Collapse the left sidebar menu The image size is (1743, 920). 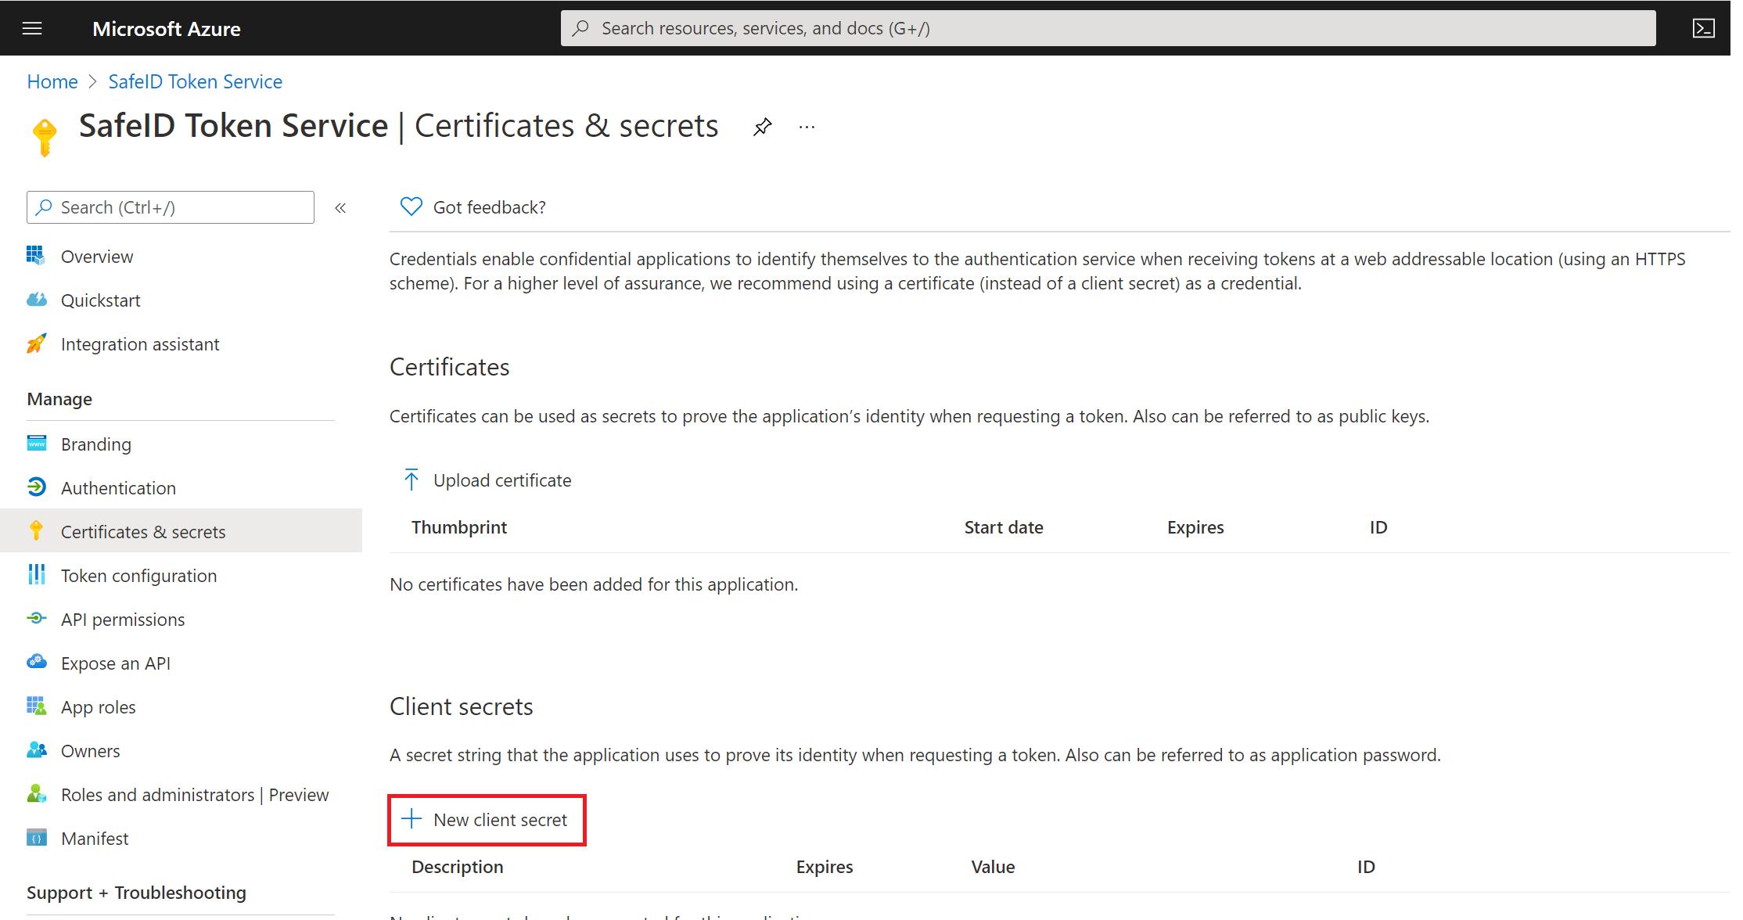(x=340, y=208)
